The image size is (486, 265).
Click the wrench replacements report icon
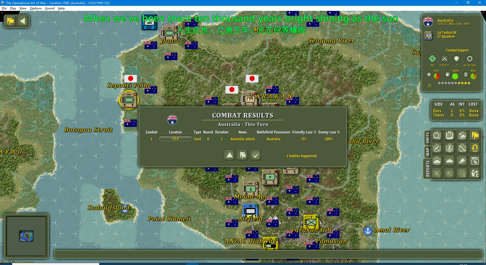pyautogui.click(x=462, y=148)
